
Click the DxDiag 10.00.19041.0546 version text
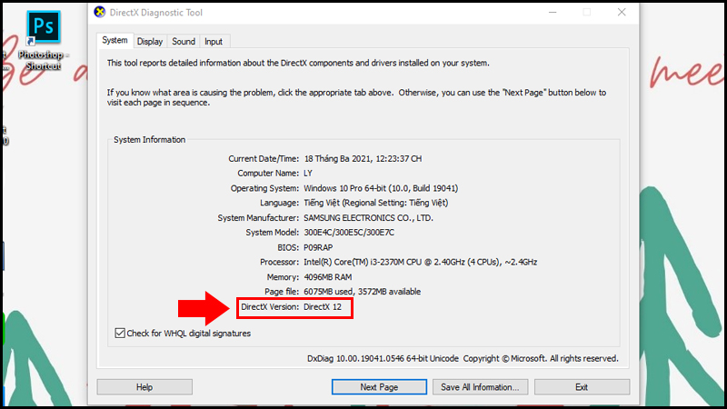pyautogui.click(x=383, y=358)
